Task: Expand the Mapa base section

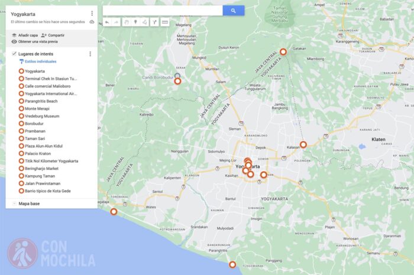Action: pyautogui.click(x=14, y=204)
